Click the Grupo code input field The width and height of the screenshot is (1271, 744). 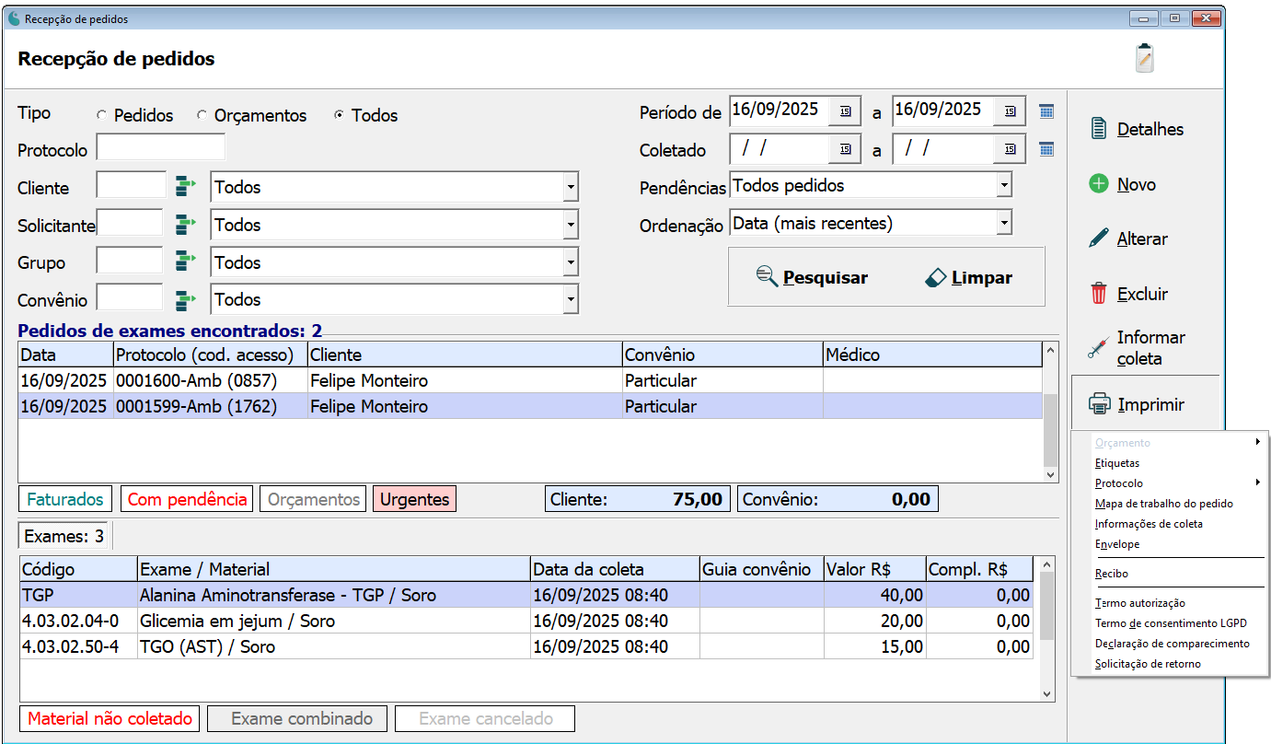tap(130, 262)
